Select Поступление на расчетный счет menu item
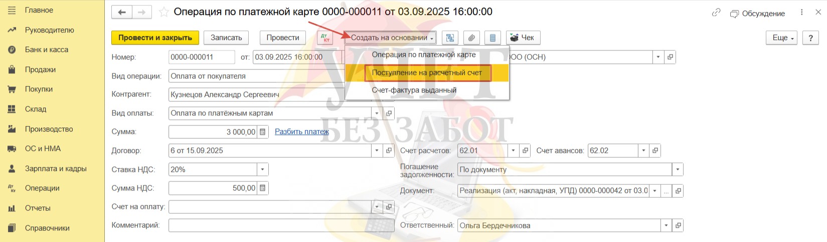This screenshot has width=827, height=242. 427,72
